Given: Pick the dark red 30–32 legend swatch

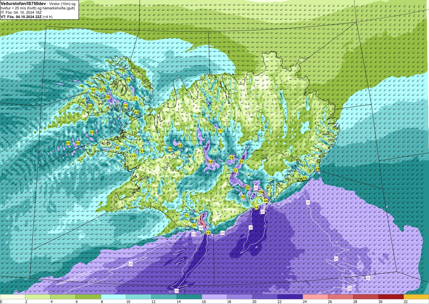Looking at the screenshot, I should click(x=391, y=297).
